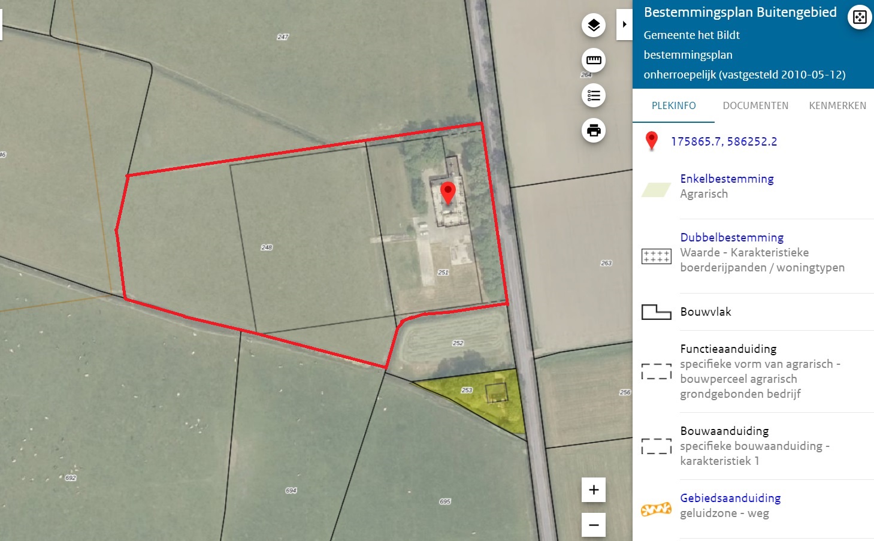Click parcel 694 label on map
The image size is (874, 541).
pos(291,491)
